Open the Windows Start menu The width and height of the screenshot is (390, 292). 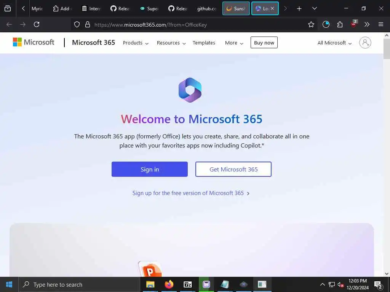click(x=9, y=284)
